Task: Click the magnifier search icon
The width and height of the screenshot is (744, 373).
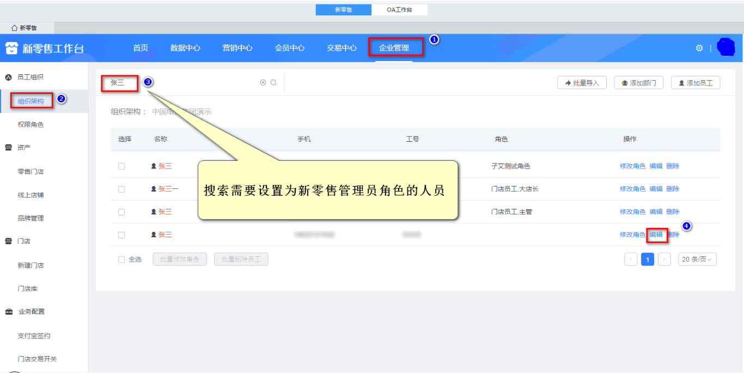Action: pyautogui.click(x=273, y=82)
